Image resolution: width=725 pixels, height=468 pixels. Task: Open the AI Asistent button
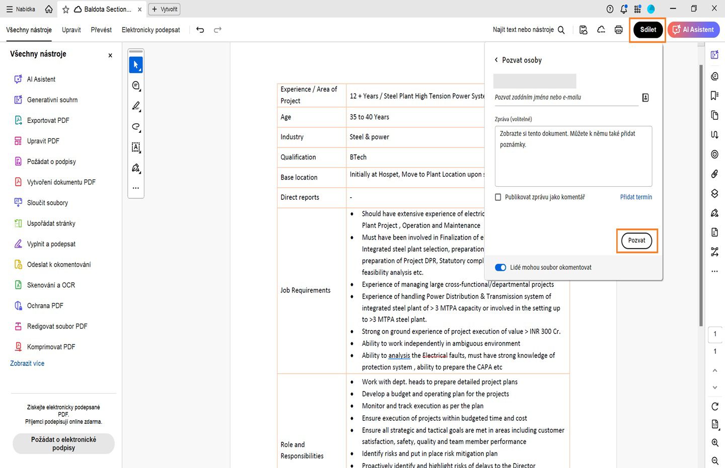(694, 30)
